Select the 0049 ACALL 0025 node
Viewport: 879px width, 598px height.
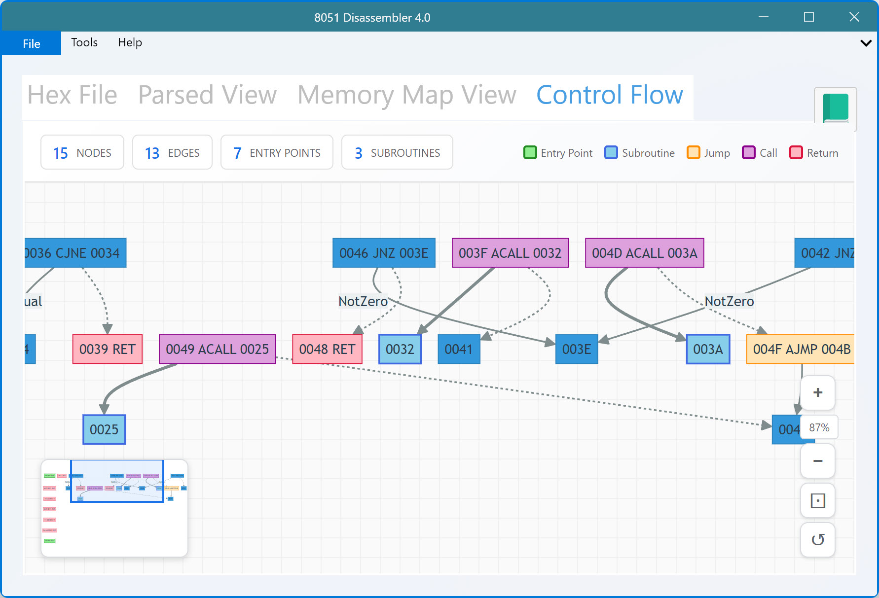pos(217,349)
